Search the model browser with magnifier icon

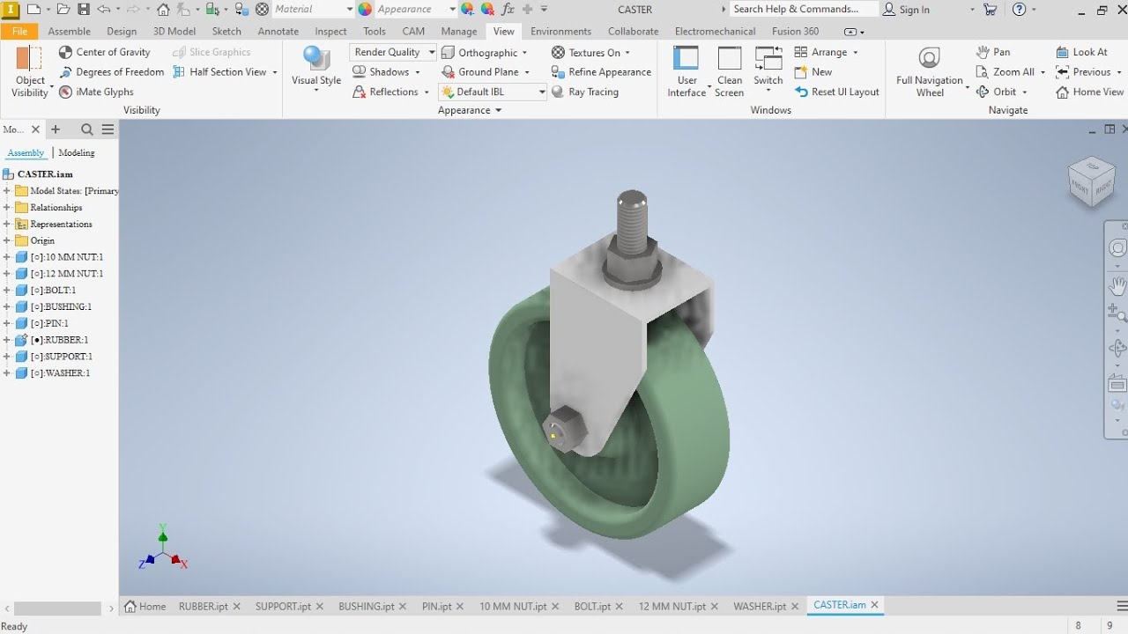pos(87,129)
